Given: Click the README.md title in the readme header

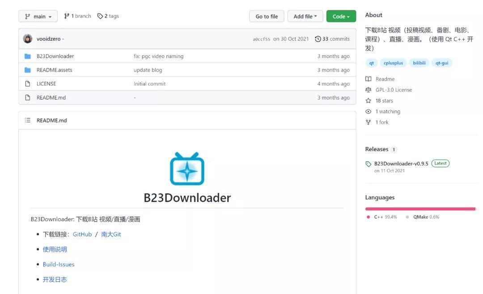Looking at the screenshot, I should pos(52,120).
